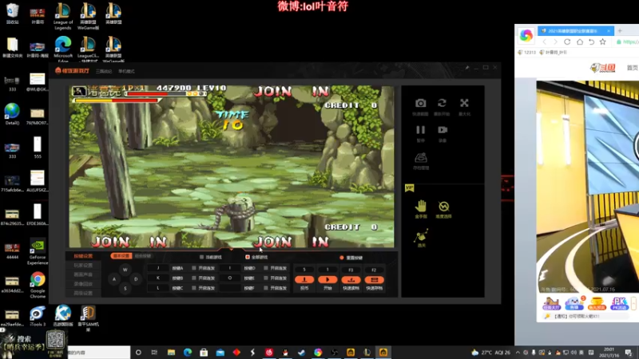
Task: Enable rapid fire checkbox for button E
Action: pos(266,278)
